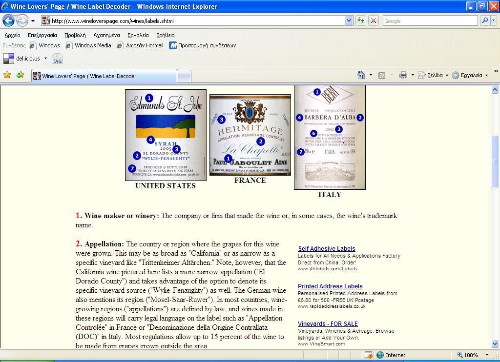Click the Refresh page icon

[361, 21]
